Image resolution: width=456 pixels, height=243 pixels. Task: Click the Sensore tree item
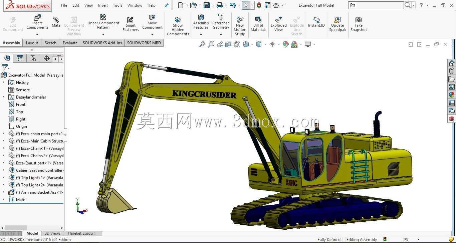click(x=19, y=90)
